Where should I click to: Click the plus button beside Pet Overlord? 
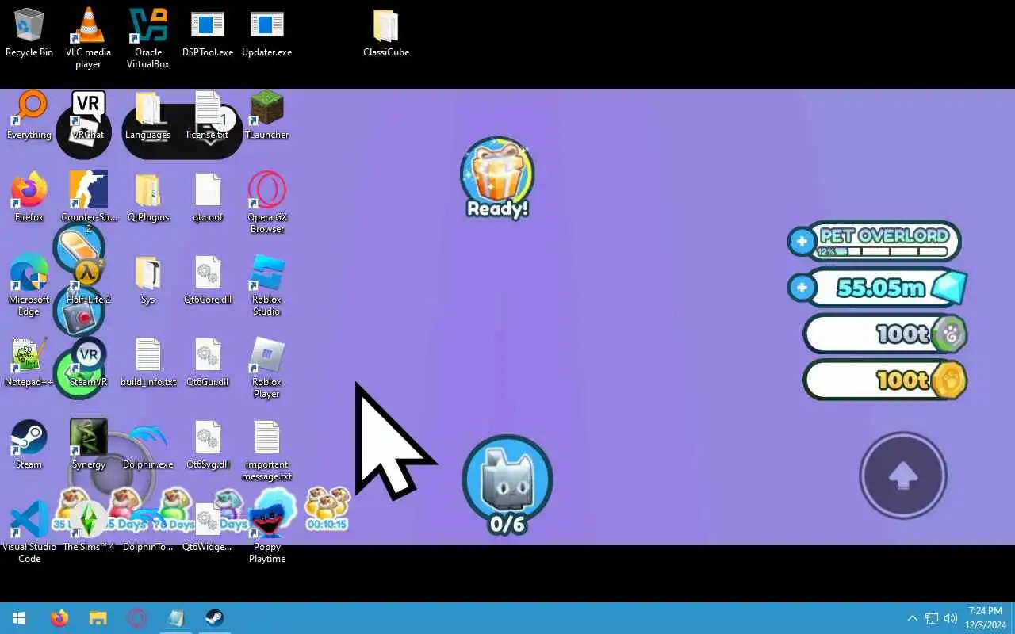click(x=802, y=241)
